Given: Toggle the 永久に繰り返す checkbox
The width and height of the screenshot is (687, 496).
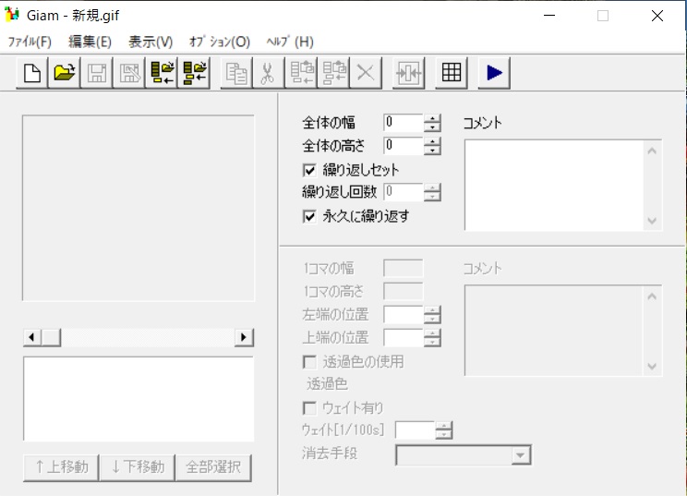Looking at the screenshot, I should [309, 216].
